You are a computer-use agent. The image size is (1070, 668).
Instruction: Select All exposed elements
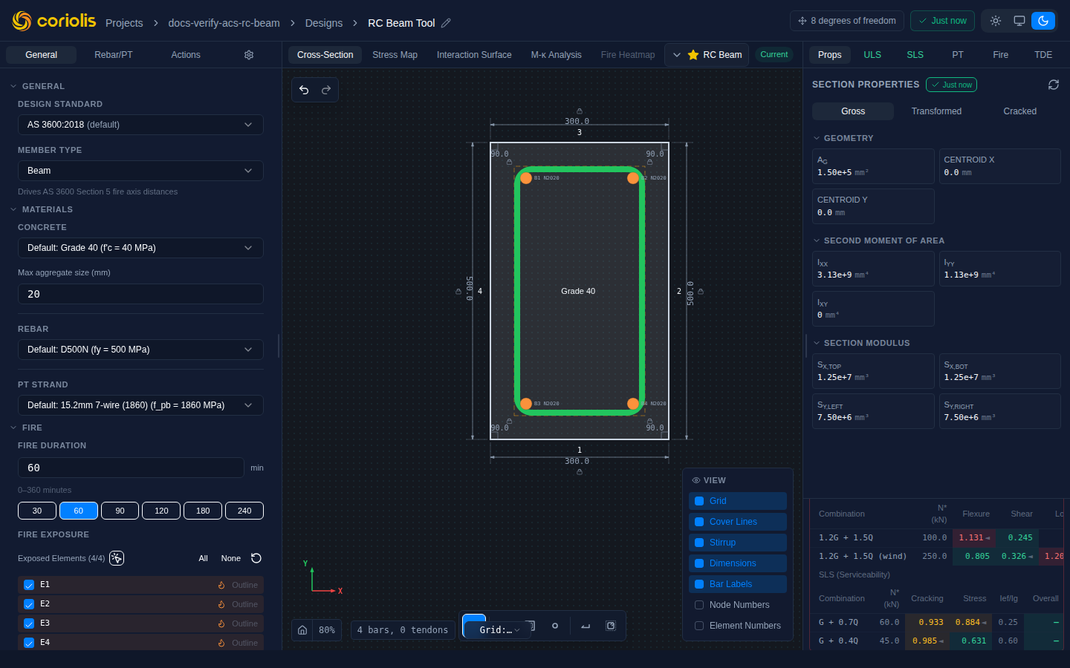click(203, 558)
